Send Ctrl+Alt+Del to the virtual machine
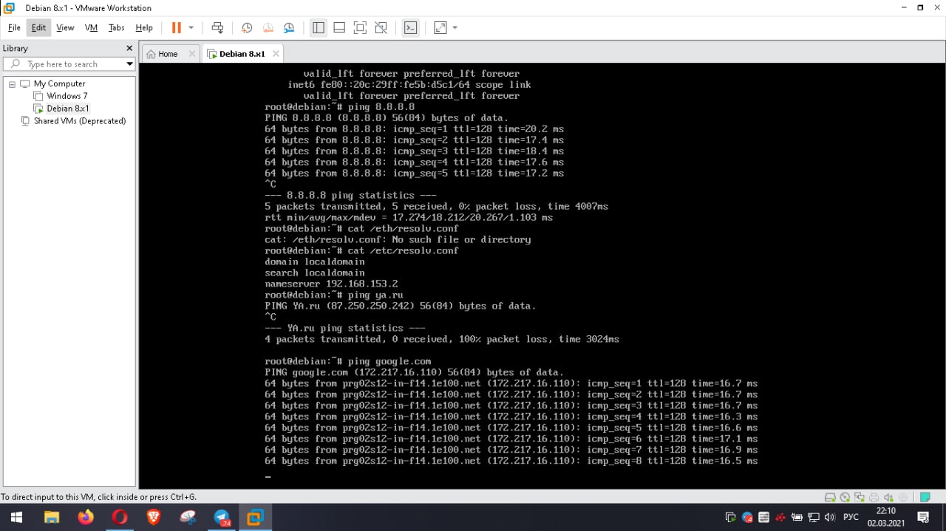The image size is (946, 531). click(217, 27)
